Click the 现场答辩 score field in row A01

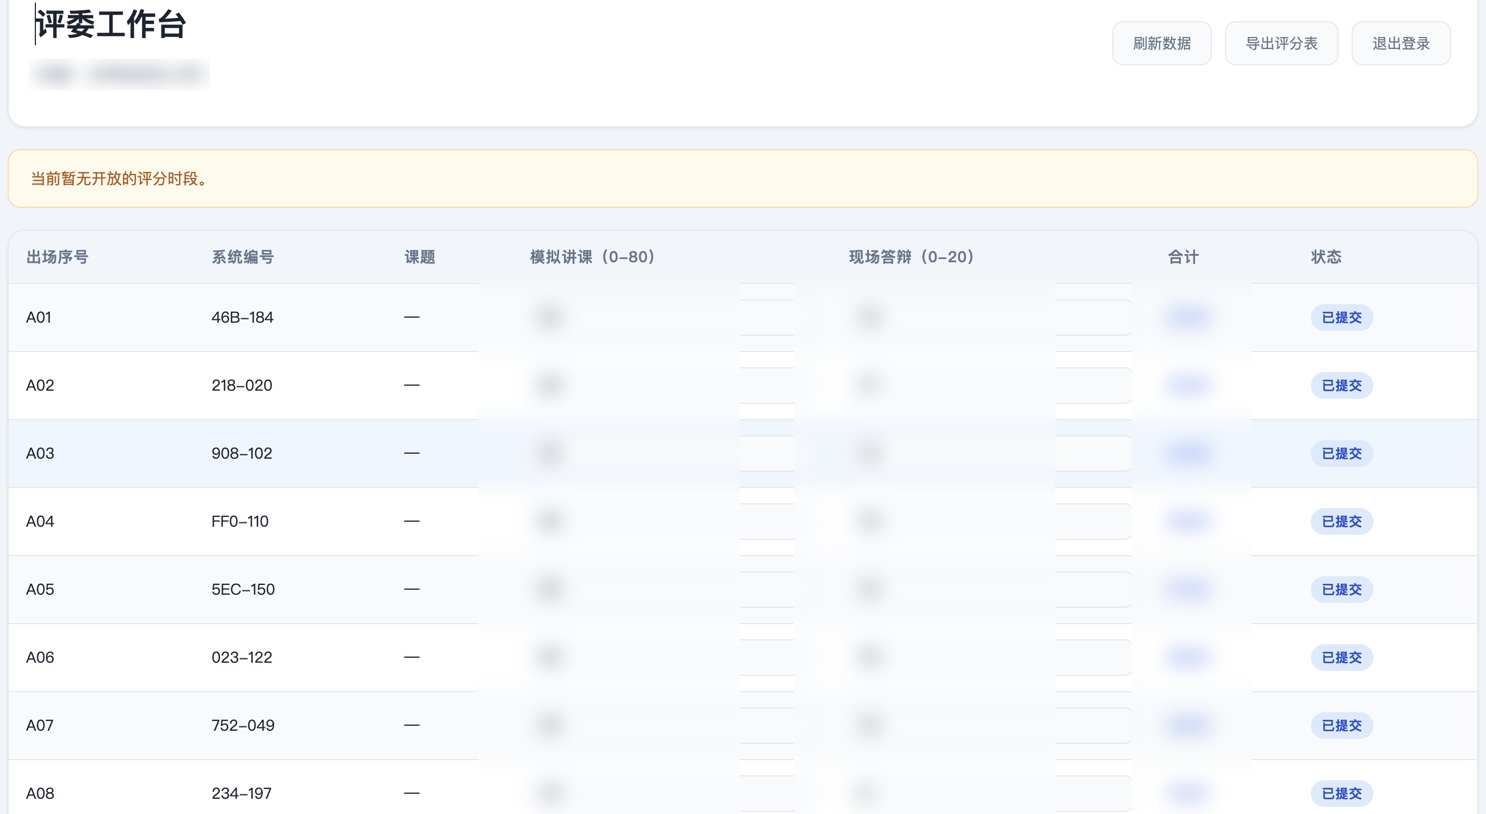[990, 317]
